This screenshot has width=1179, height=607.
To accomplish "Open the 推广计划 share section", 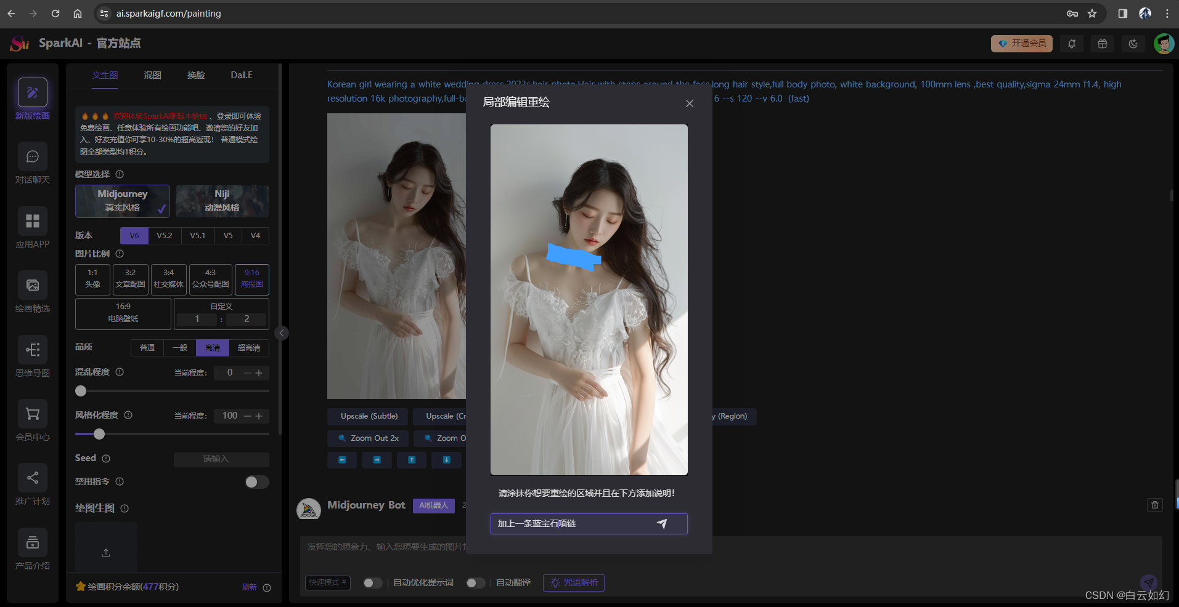I will click(33, 484).
